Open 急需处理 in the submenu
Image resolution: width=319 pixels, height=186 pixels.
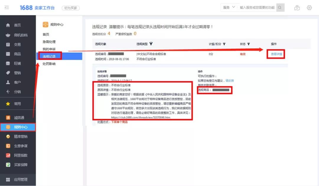coord(49,42)
